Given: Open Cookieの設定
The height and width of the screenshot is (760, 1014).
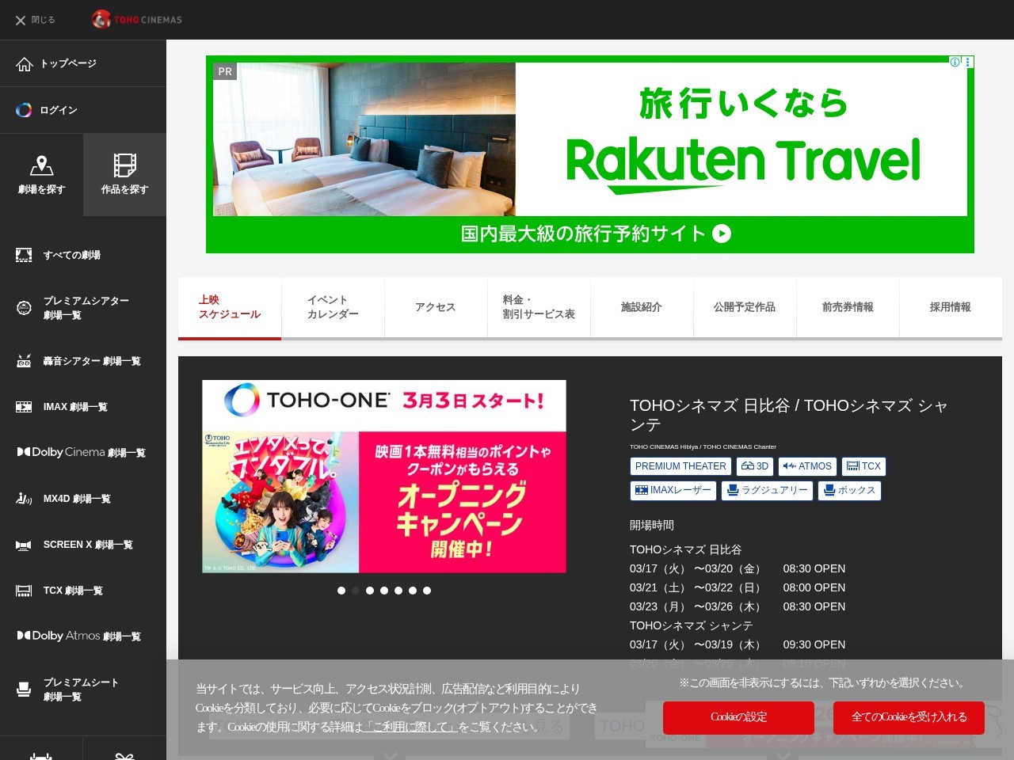Looking at the screenshot, I should [x=738, y=717].
